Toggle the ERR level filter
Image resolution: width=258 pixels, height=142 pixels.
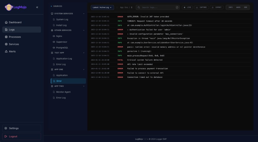pyautogui.click(x=246, y=7)
